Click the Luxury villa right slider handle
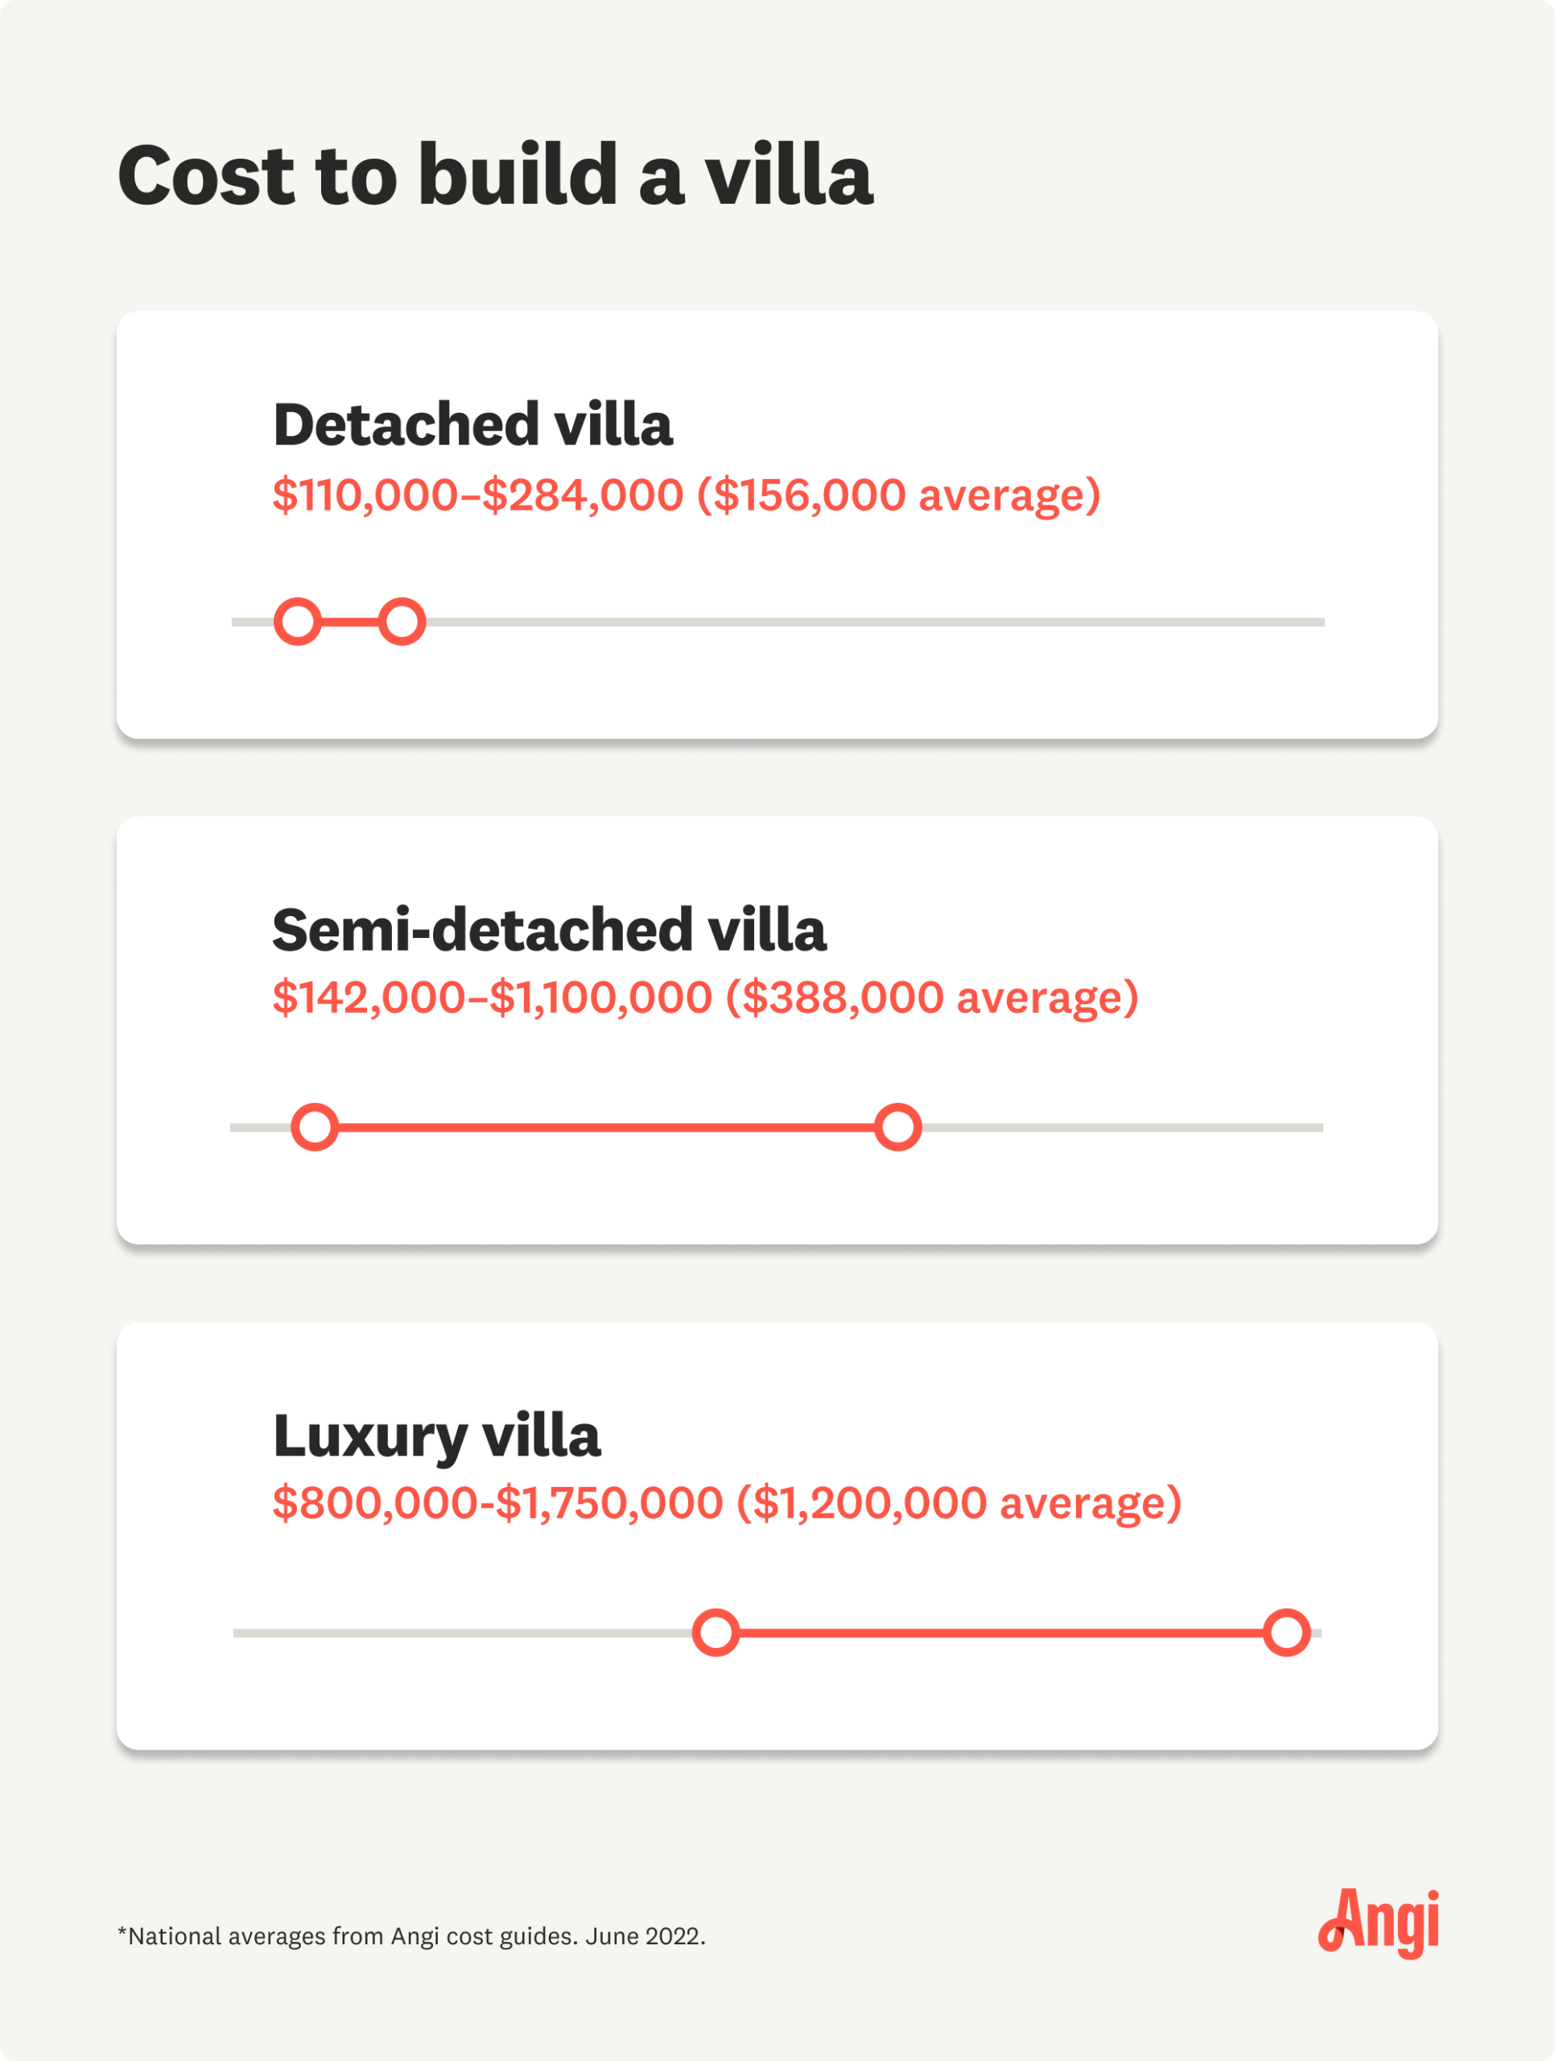This screenshot has width=1555, height=2061. pyautogui.click(x=1287, y=1633)
